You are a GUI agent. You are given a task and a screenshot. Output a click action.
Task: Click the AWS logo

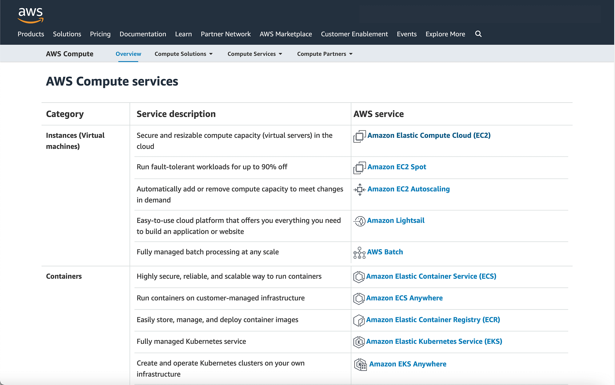[x=30, y=15]
